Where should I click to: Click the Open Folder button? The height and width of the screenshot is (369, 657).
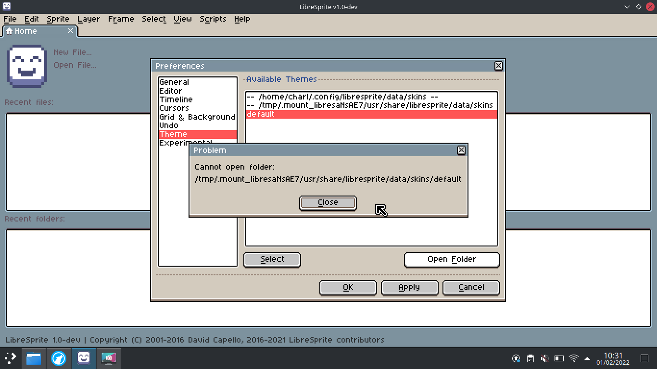[452, 259]
